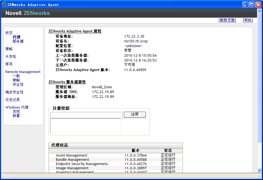263x180 pixels.
Task: Select the Bundle Management row
Action: 116,159
